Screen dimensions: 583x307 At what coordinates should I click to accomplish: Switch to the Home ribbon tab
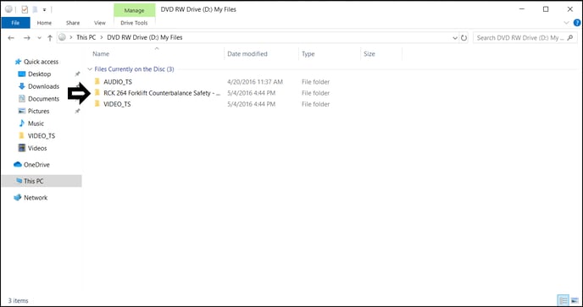(44, 23)
